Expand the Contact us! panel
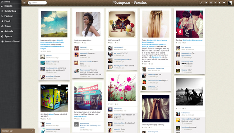Image resolution: width=234 pixels, height=133 pixels. (x=18, y=131)
